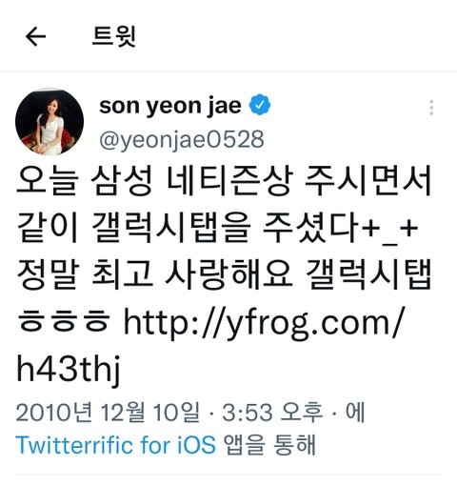This screenshot has height=486, width=457.
Task: Tap 사랑해요 in the tweet text
Action: (x=229, y=275)
